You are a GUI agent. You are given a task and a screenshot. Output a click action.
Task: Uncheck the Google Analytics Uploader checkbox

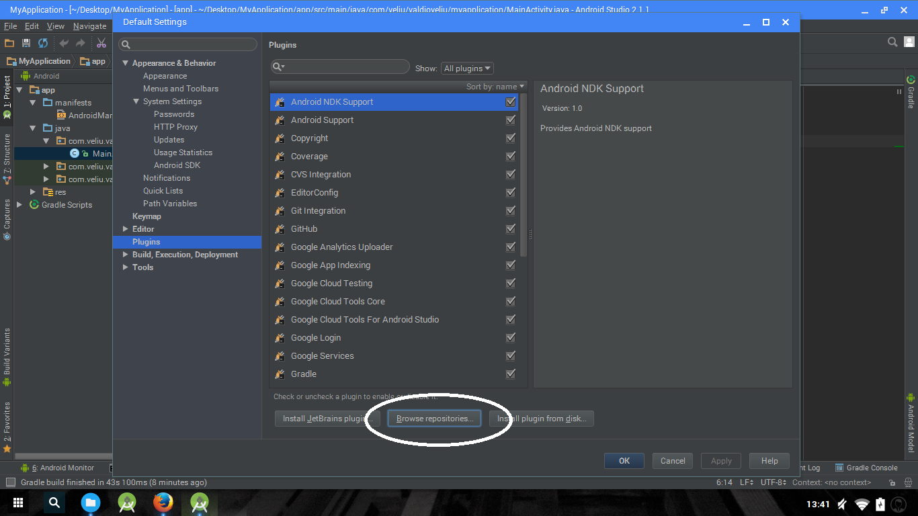click(x=511, y=247)
